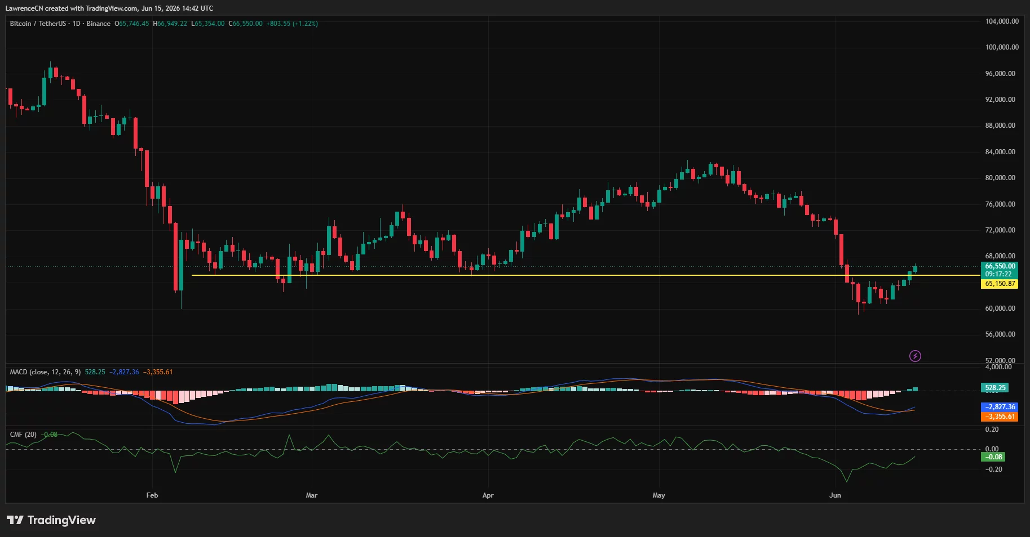Click the 09:17:22 countdown timer
1030x537 pixels.
click(998, 274)
